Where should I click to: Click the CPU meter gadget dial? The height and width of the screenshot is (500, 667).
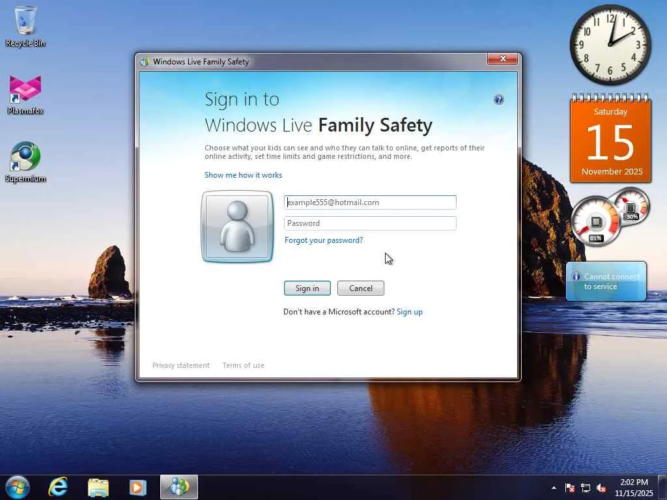(x=595, y=221)
